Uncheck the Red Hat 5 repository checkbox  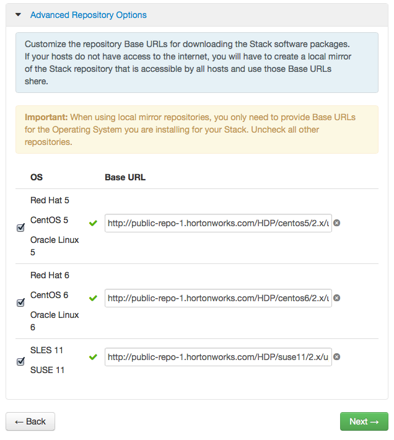(x=20, y=228)
